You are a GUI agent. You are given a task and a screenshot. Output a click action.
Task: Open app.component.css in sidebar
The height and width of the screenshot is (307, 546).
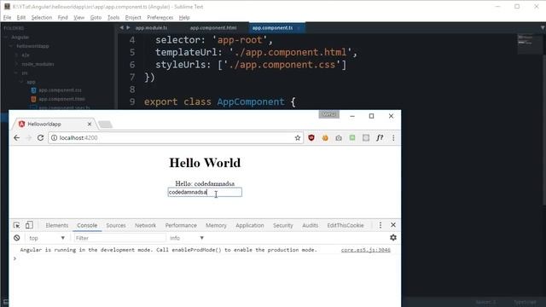60,90
